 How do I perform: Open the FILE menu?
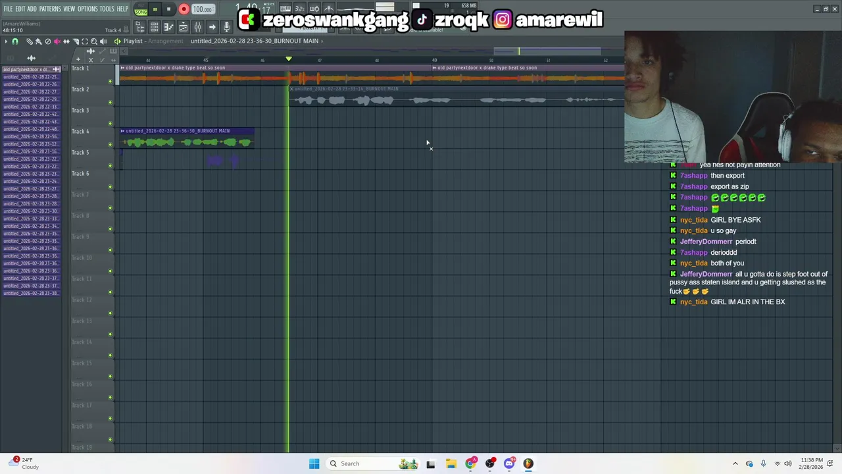click(x=8, y=9)
